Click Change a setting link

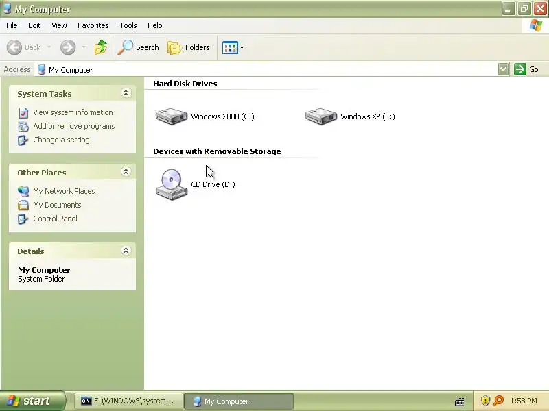(61, 140)
